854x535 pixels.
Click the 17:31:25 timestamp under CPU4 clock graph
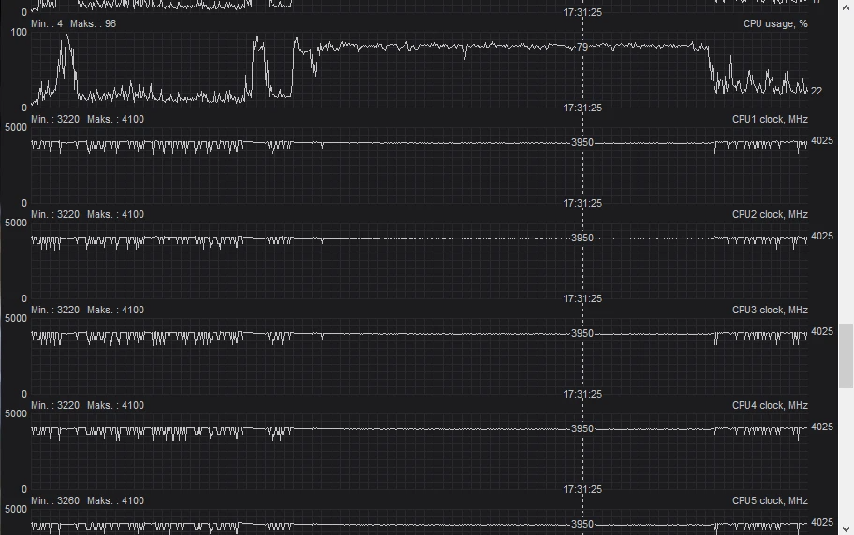pos(582,489)
